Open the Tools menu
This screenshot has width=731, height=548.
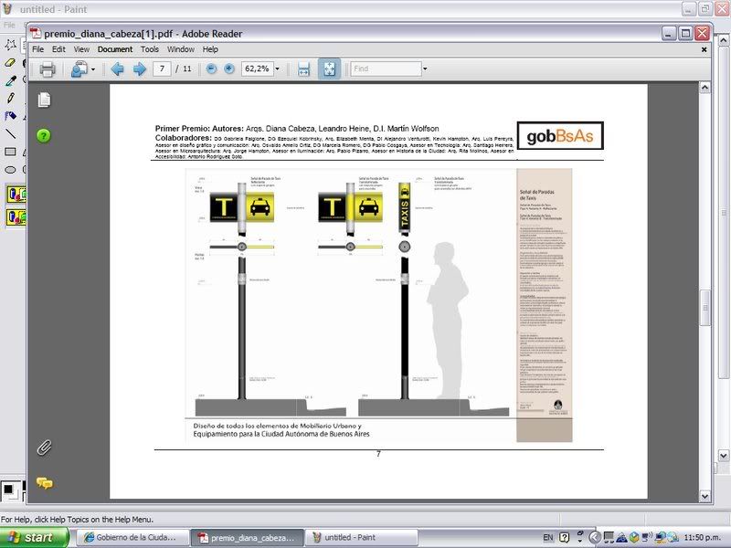pos(150,49)
